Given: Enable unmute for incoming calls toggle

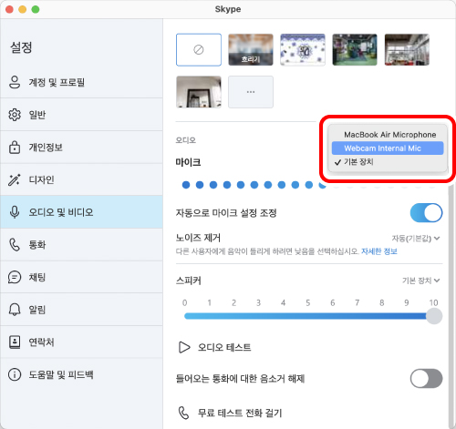Looking at the screenshot, I should pyautogui.click(x=426, y=378).
